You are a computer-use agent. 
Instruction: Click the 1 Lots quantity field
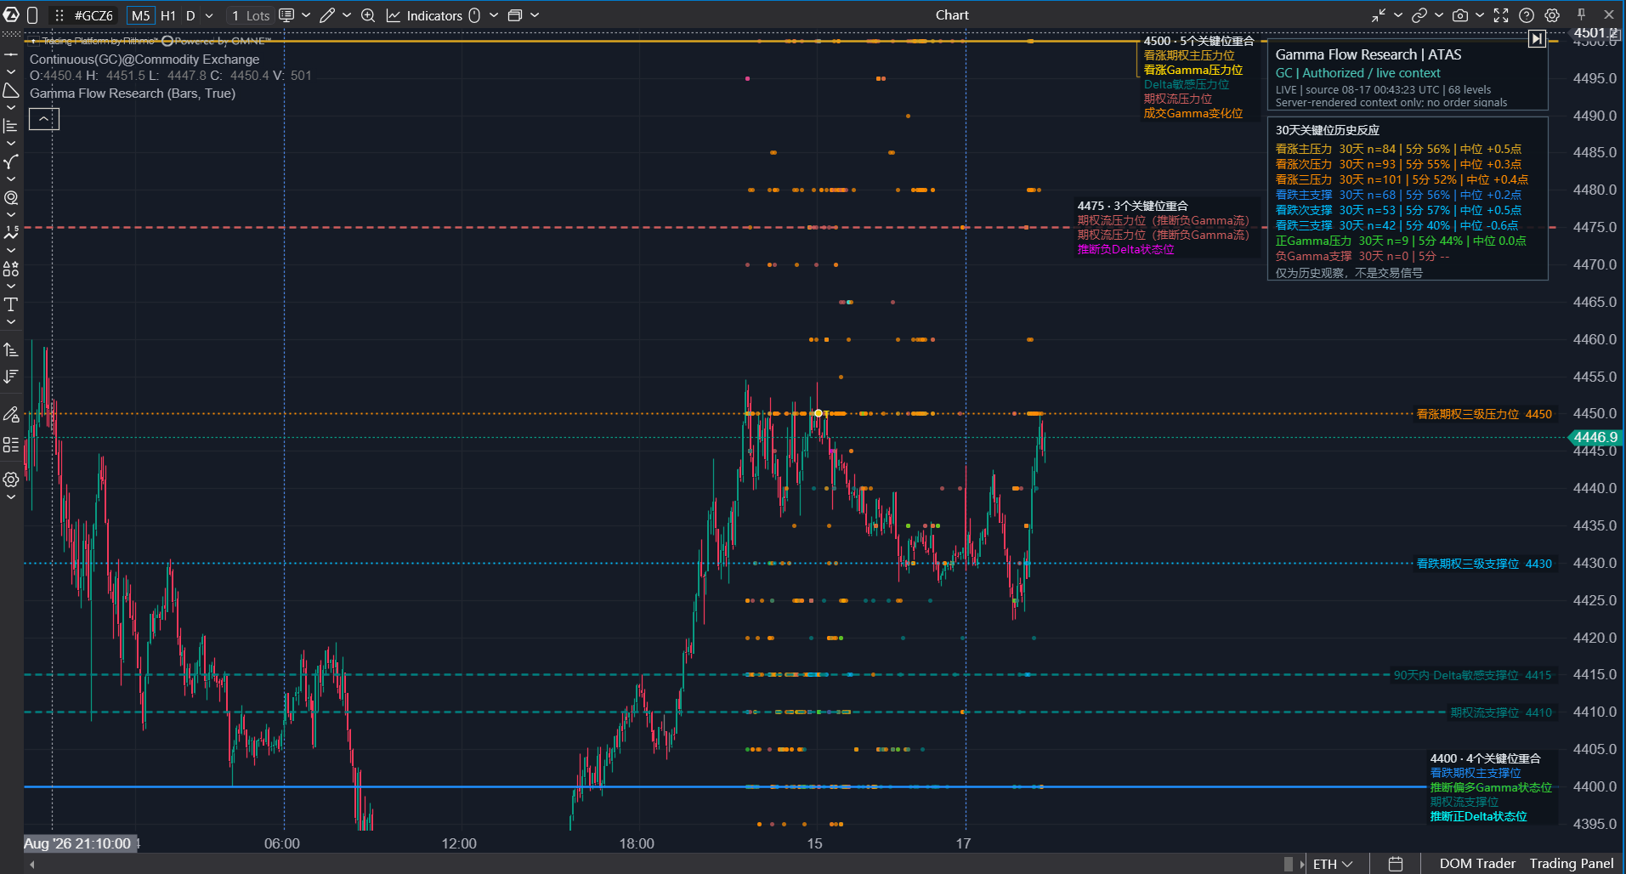(250, 15)
